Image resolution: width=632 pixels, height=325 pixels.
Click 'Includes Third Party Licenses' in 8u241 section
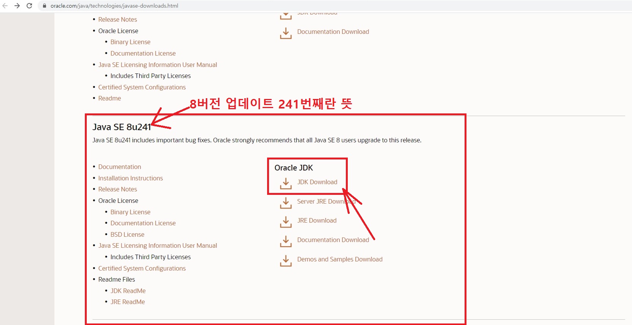151,257
